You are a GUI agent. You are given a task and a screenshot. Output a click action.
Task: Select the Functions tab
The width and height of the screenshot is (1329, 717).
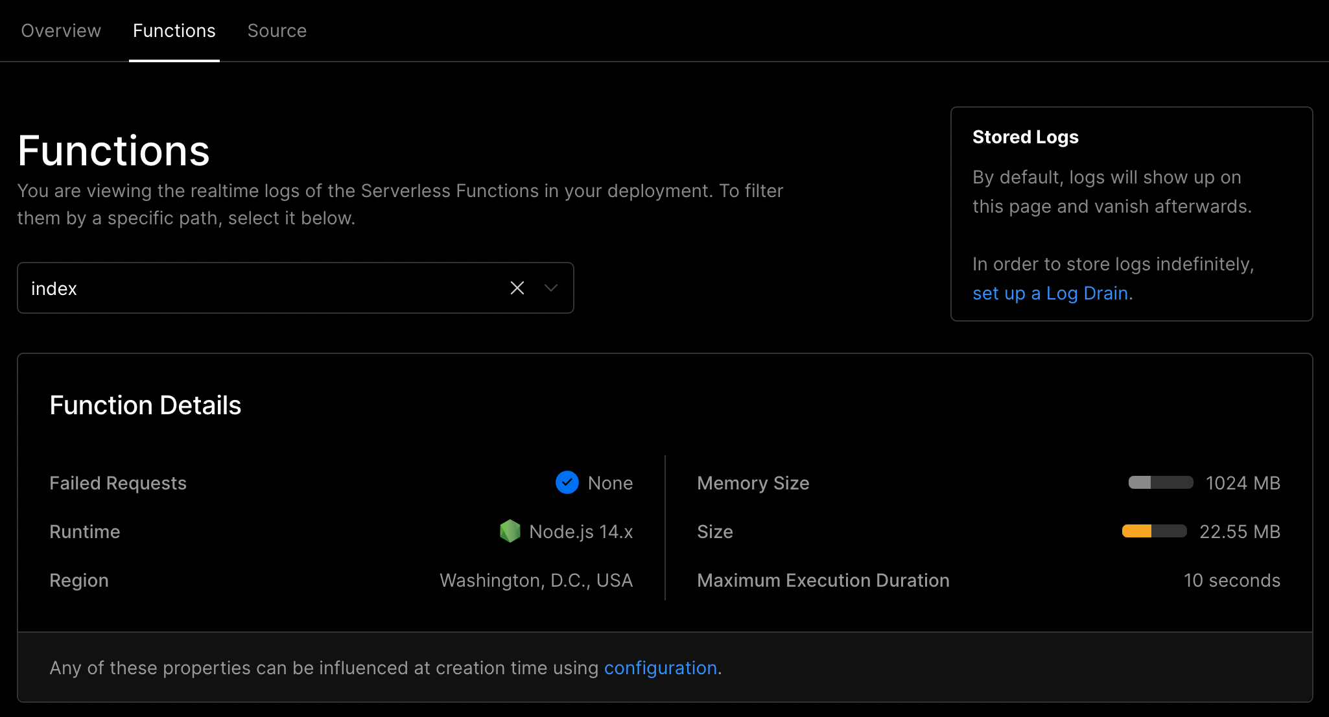(174, 30)
